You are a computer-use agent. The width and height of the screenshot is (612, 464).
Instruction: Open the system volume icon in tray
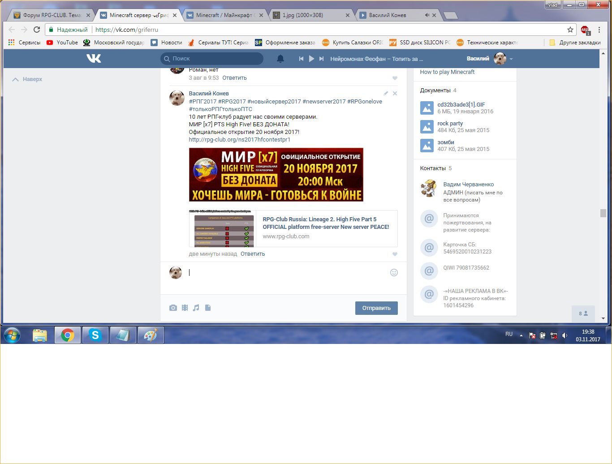click(x=565, y=335)
